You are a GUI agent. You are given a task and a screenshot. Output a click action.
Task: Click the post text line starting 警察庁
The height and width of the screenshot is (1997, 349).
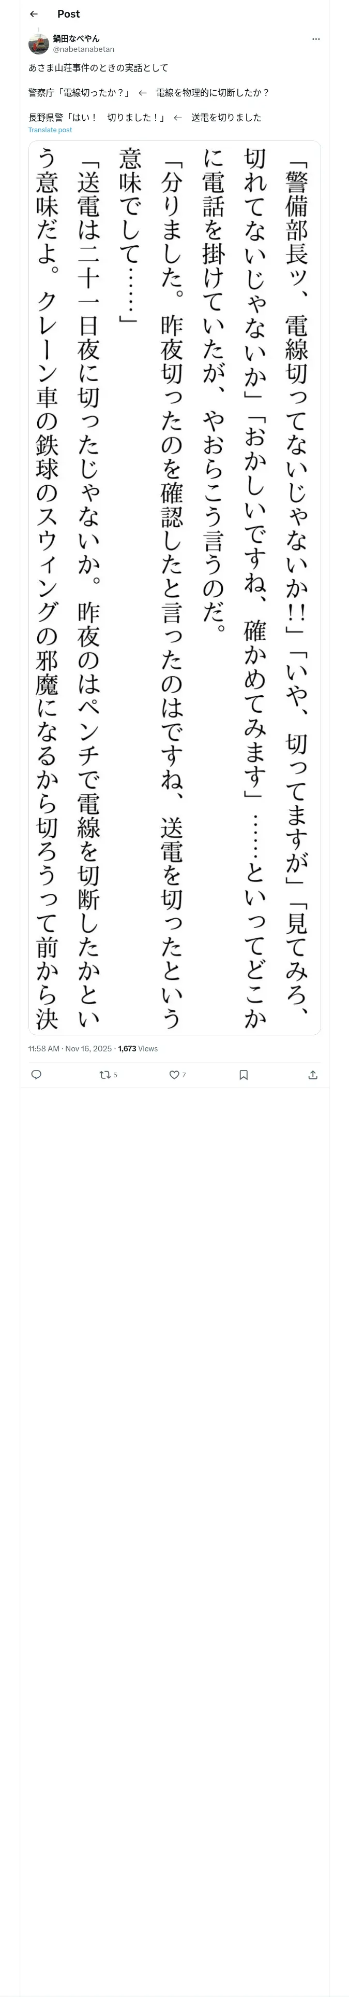(148, 93)
